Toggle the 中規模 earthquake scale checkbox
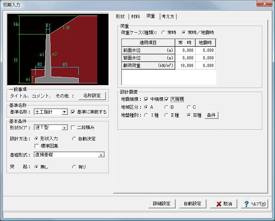Image resolution: width=275 pixels, height=221 pixels. (x=146, y=100)
